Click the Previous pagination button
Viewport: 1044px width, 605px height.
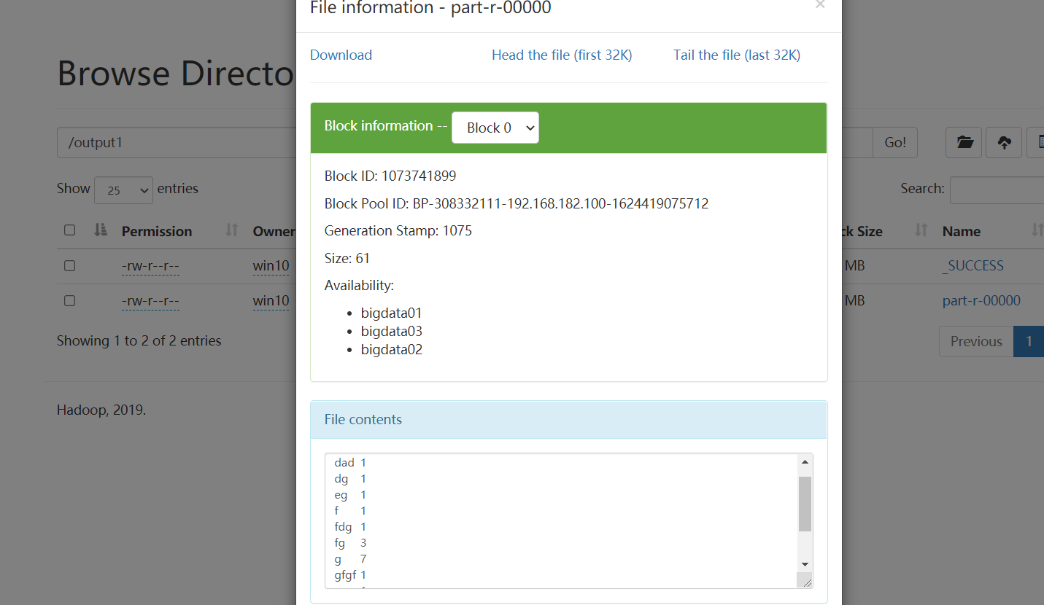click(x=976, y=341)
